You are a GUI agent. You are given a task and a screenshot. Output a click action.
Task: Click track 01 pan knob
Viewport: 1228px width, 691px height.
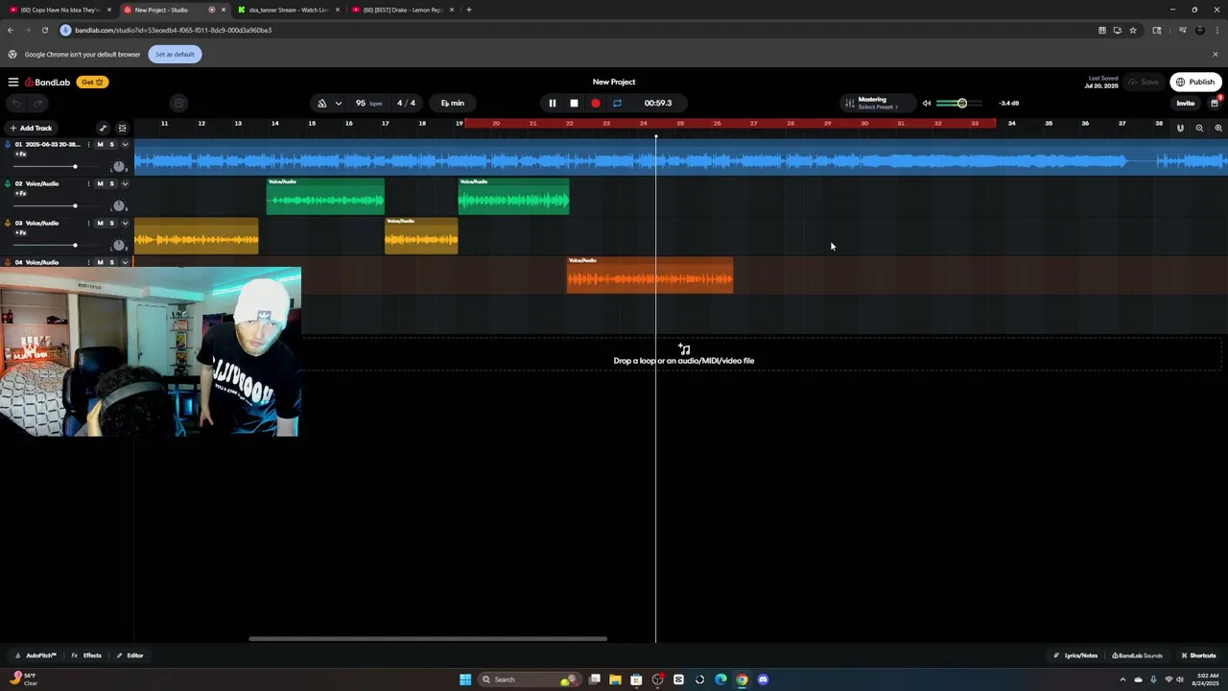119,166
